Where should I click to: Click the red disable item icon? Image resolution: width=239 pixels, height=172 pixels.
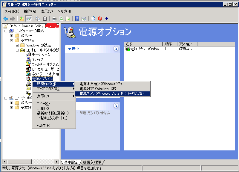(100, 19)
